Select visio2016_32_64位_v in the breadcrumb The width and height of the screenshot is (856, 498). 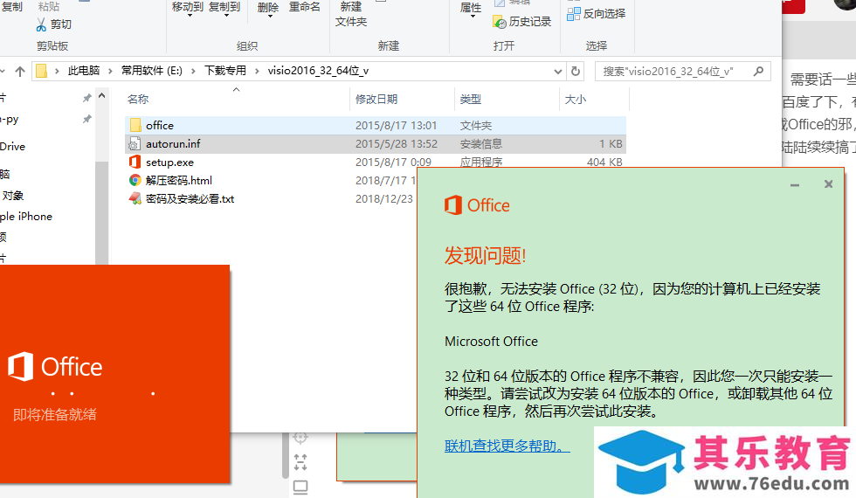tap(318, 71)
